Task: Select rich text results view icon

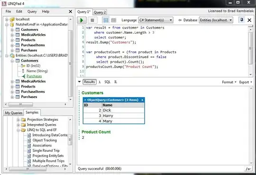Action: click(106, 20)
